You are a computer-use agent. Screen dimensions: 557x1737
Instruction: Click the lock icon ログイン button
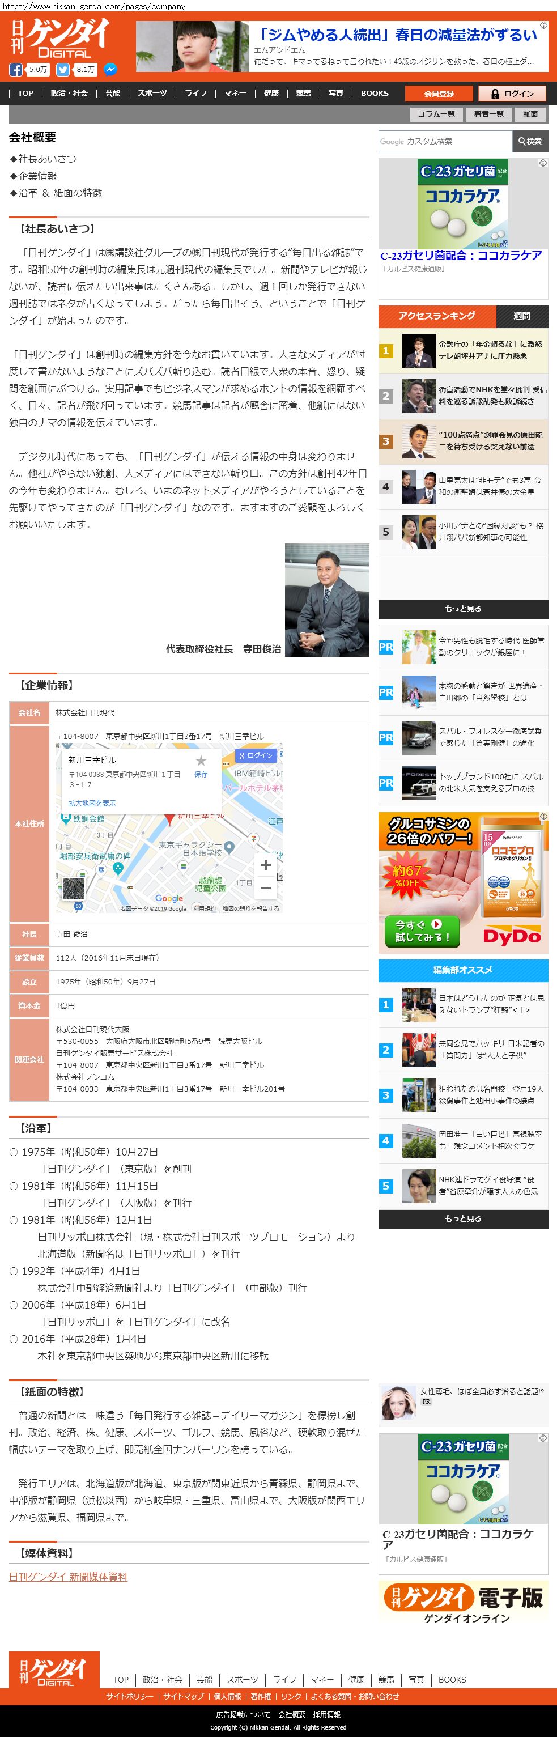tap(512, 94)
